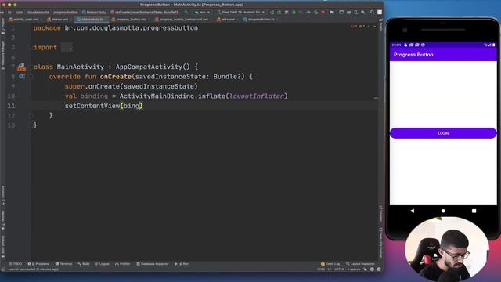This screenshot has height=282, width=501.
Task: Open the Profiler tool window
Action: pyautogui.click(x=123, y=264)
